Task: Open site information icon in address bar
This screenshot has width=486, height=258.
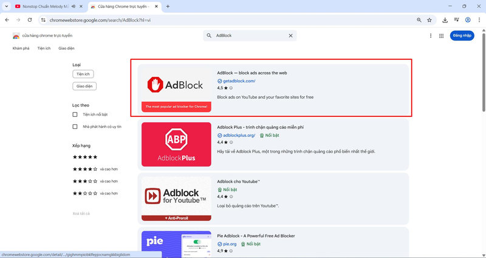Action: 43,20
